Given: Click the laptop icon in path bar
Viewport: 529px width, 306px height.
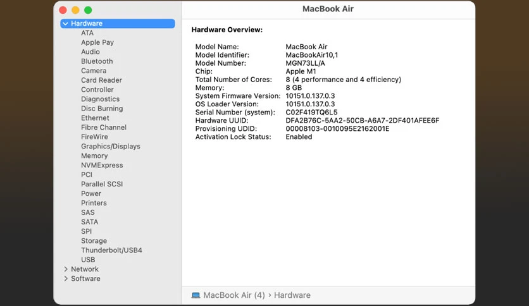Looking at the screenshot, I should (x=196, y=295).
